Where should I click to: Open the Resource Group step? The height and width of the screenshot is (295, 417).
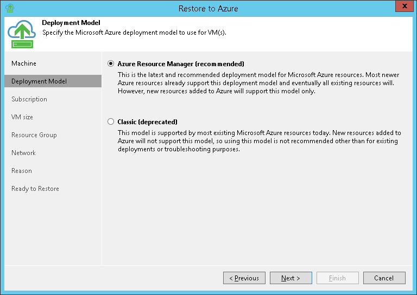[34, 135]
